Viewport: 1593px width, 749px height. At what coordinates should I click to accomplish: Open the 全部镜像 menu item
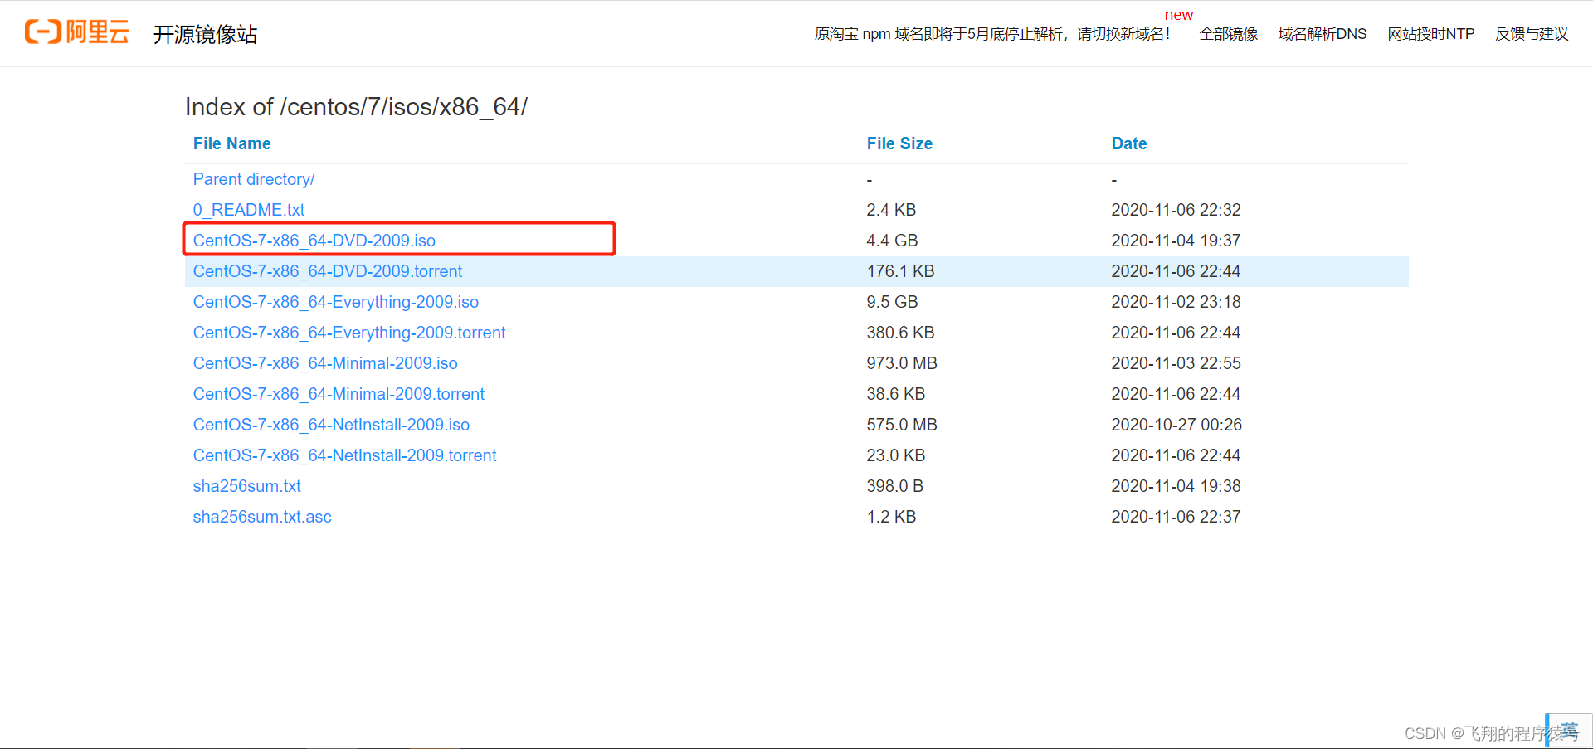pos(1228,34)
